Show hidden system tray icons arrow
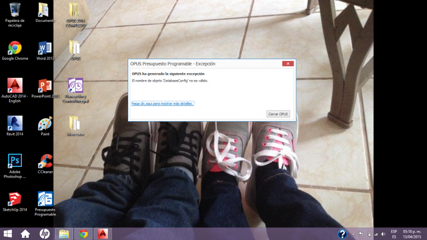This screenshot has height=240, width=427. (x=353, y=234)
